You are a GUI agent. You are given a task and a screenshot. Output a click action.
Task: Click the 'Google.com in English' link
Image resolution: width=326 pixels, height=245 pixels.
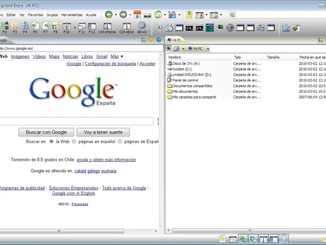73,193
